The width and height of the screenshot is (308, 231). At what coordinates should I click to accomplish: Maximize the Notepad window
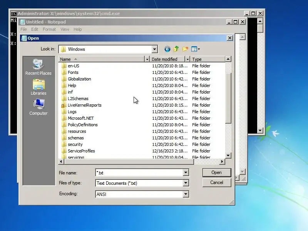pos(235,22)
